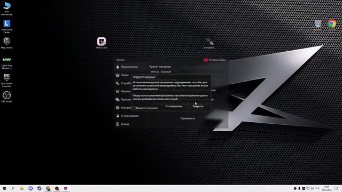The image size is (342, 192).
Task: Choose Выход in the WinCry sidebar
Action: pyautogui.click(x=125, y=124)
